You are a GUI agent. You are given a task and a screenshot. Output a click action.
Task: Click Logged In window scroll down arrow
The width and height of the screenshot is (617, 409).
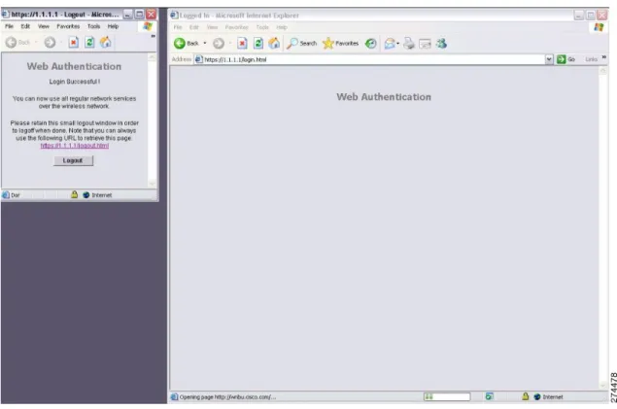tap(602, 386)
